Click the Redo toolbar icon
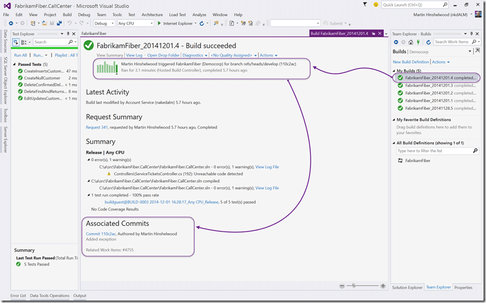 (82, 23)
